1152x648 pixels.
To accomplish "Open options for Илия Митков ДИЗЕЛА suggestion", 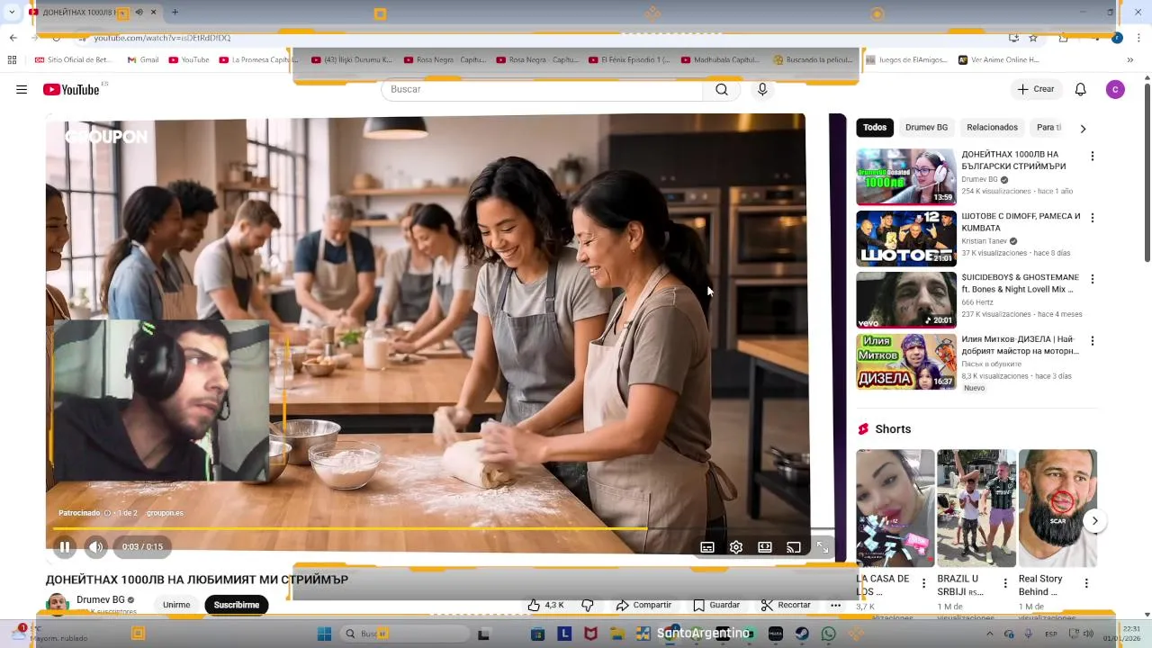I will (1093, 341).
